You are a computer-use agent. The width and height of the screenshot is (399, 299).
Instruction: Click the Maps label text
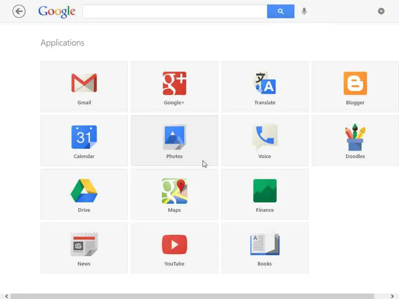tap(174, 210)
